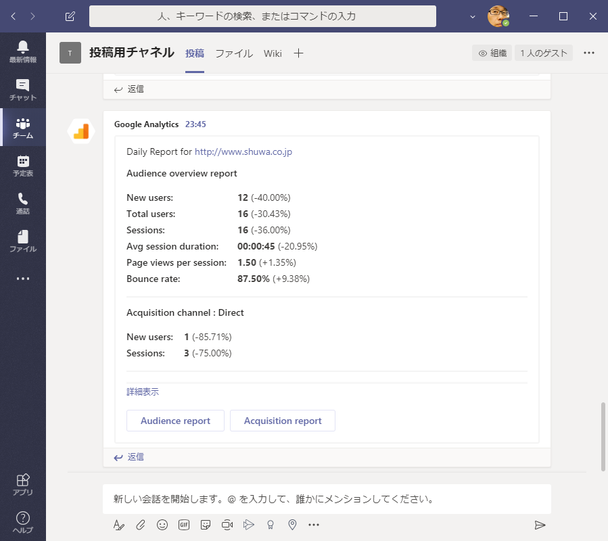Click the new conversation message input box

click(x=327, y=500)
